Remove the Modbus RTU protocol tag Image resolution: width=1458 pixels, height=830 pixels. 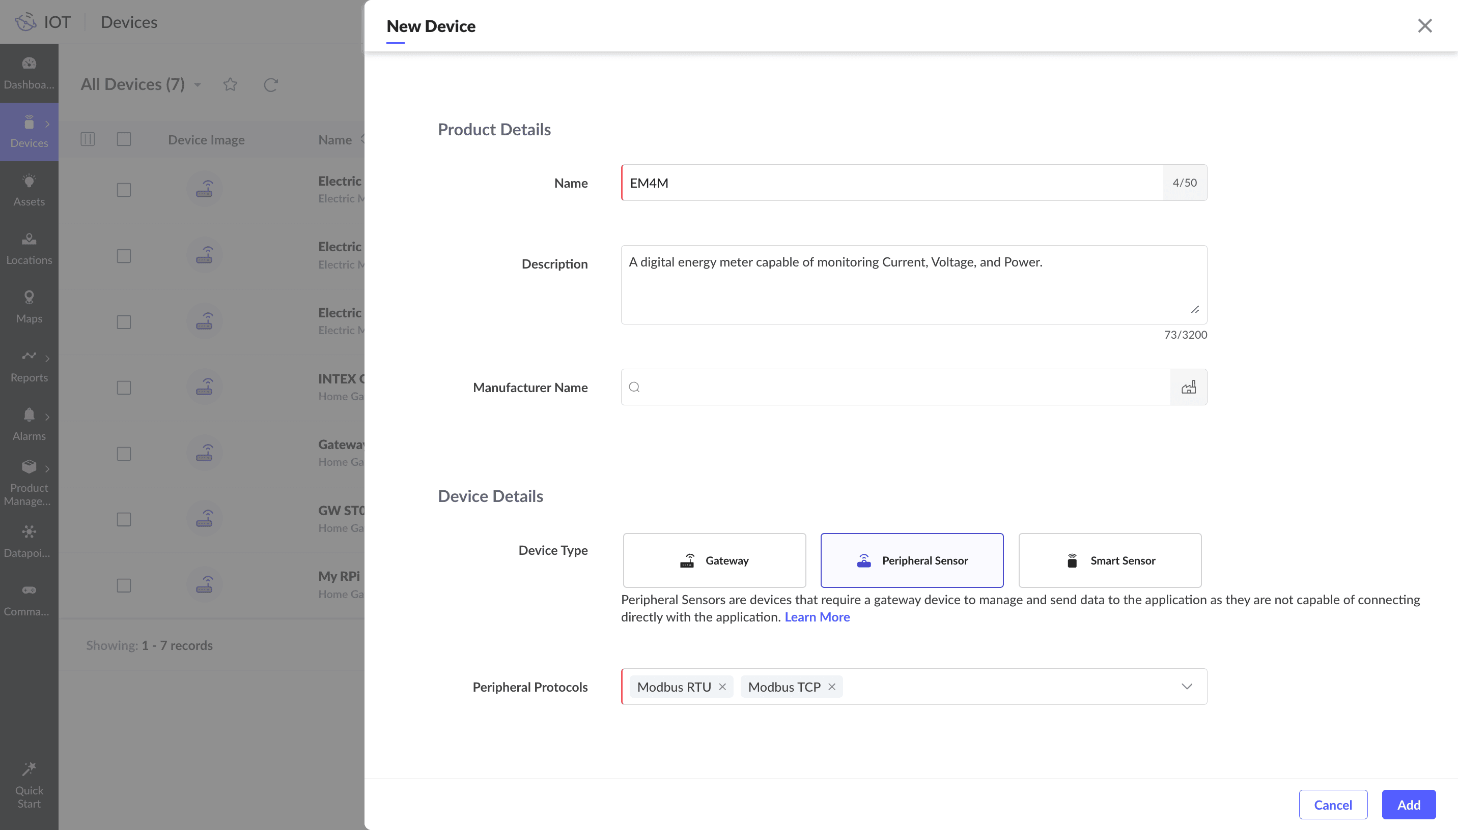[722, 687]
